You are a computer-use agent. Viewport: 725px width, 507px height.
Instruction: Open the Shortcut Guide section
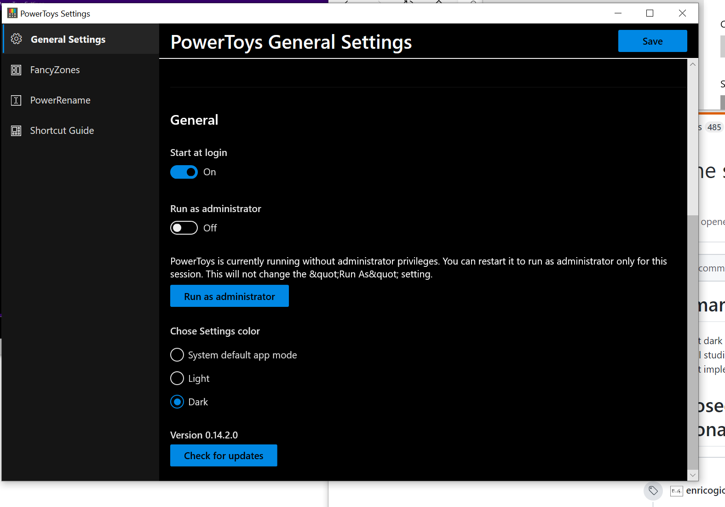(81, 131)
